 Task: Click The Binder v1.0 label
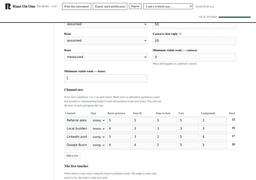46,6
